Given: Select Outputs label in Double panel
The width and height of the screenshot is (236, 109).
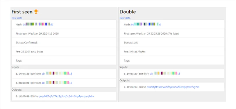Looking at the screenshot, I should 125,81.
